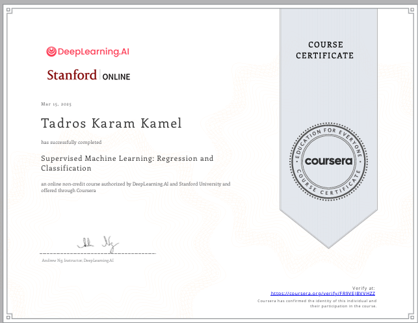This screenshot has height=323, width=418.
Task: Click the COURSE CERTIFICATE heading
Action: 324,50
